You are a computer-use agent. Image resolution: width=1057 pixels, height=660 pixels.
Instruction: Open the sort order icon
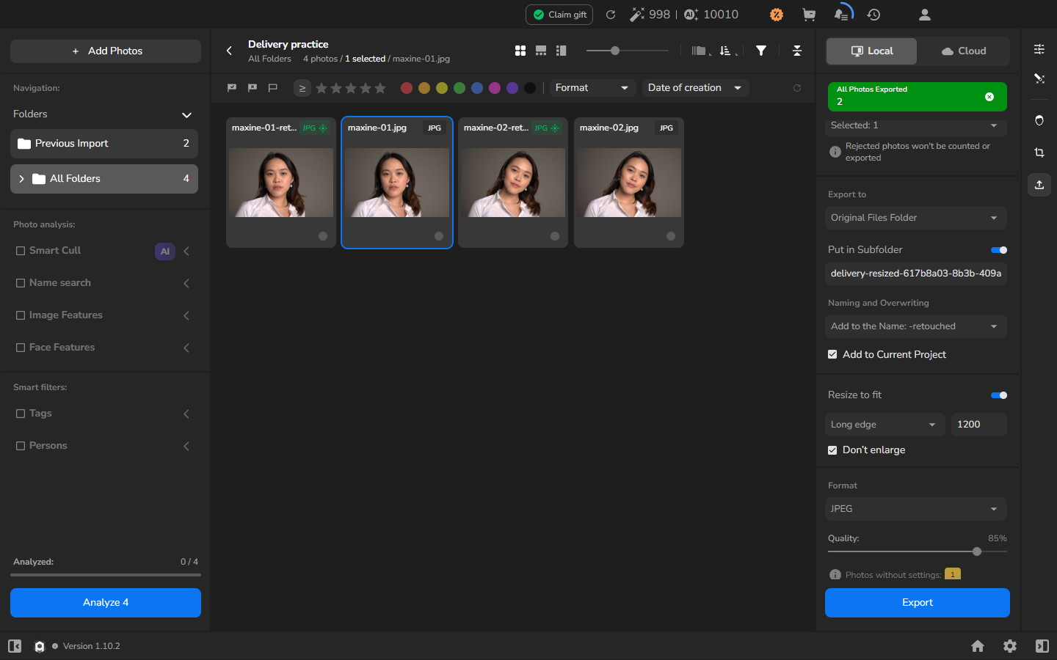pyautogui.click(x=727, y=51)
